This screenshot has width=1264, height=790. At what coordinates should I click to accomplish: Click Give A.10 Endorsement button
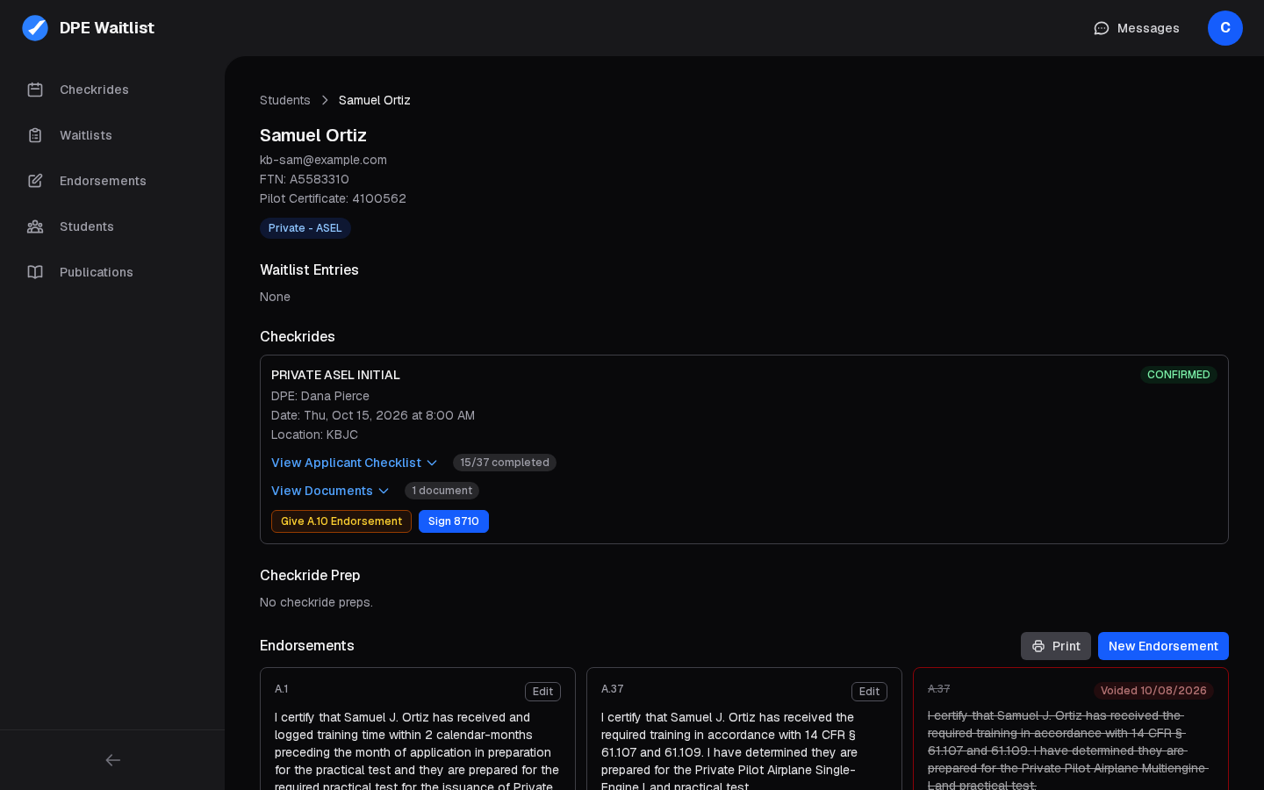(x=341, y=521)
